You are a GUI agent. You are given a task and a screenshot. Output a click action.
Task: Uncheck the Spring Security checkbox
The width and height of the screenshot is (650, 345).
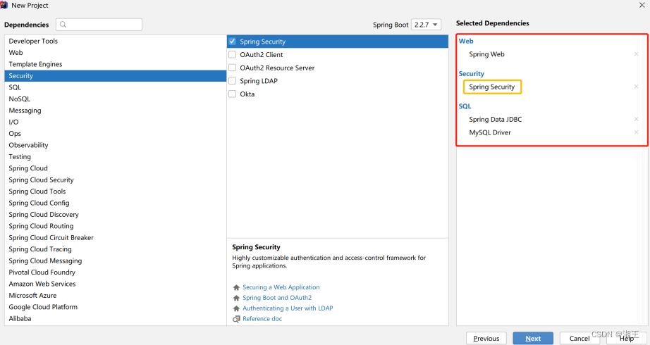point(233,42)
